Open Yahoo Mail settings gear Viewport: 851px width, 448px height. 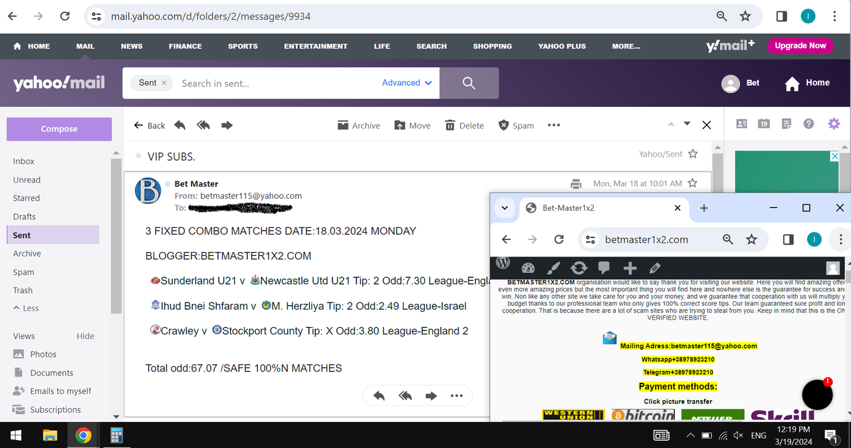834,124
